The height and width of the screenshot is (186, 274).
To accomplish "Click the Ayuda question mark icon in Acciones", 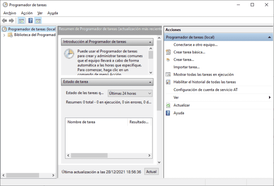I will [168, 113].
